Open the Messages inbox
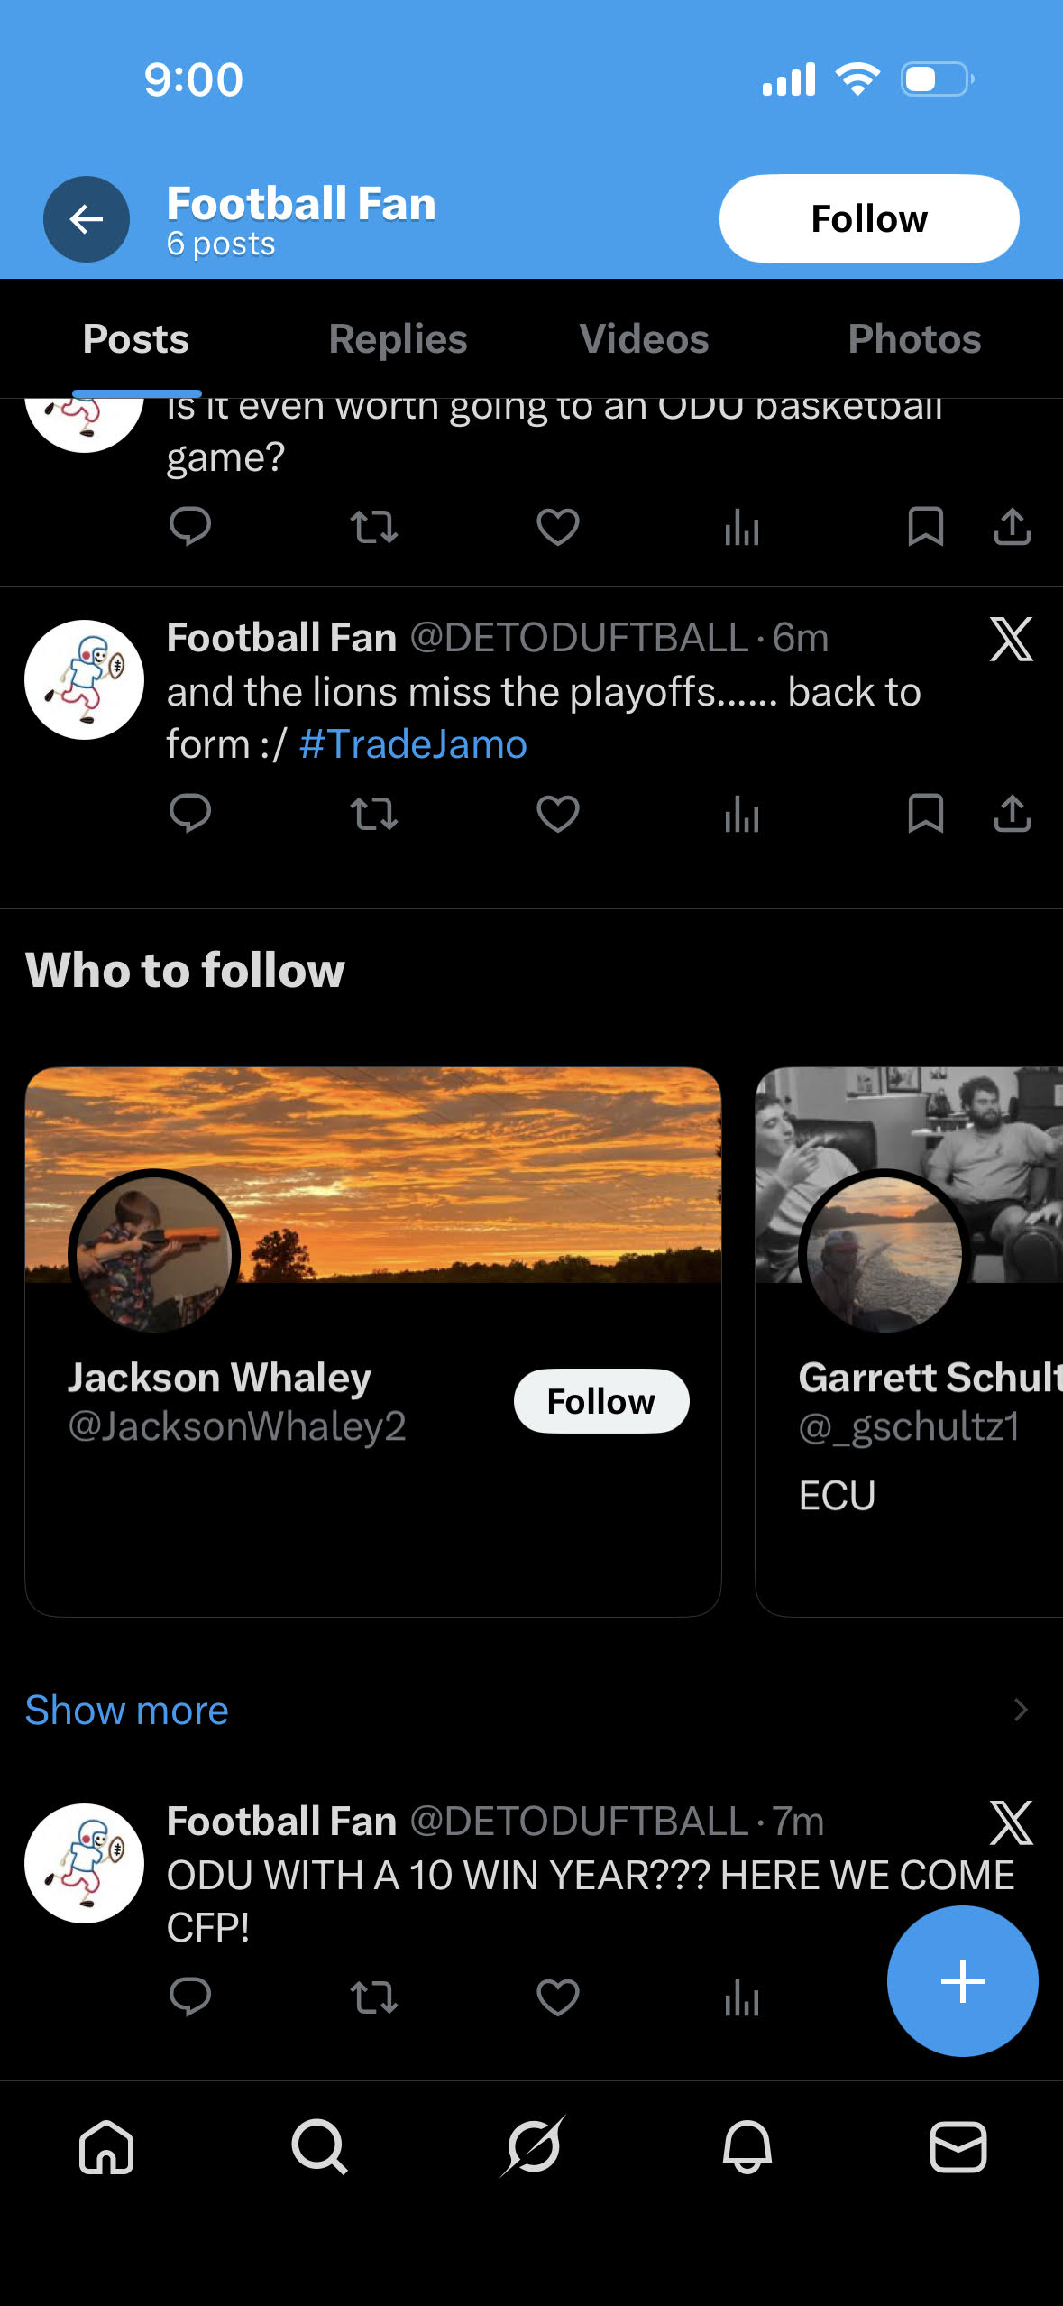1063x2306 pixels. tap(958, 2147)
